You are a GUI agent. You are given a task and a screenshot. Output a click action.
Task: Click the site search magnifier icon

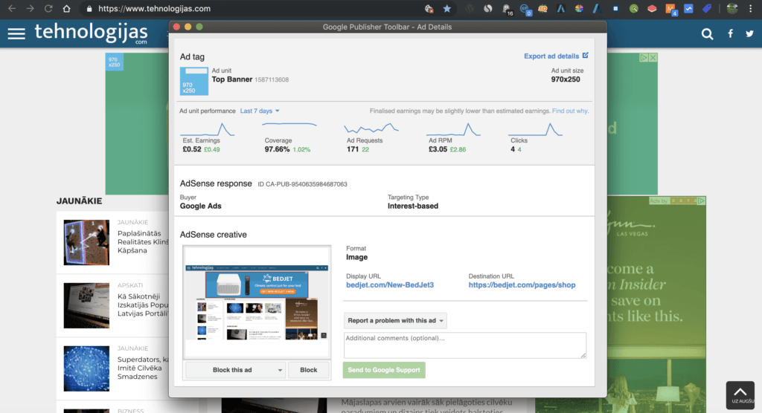707,33
